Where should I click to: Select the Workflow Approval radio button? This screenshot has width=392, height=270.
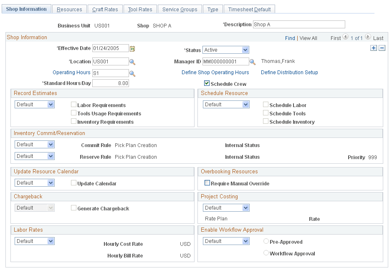pyautogui.click(x=266, y=253)
